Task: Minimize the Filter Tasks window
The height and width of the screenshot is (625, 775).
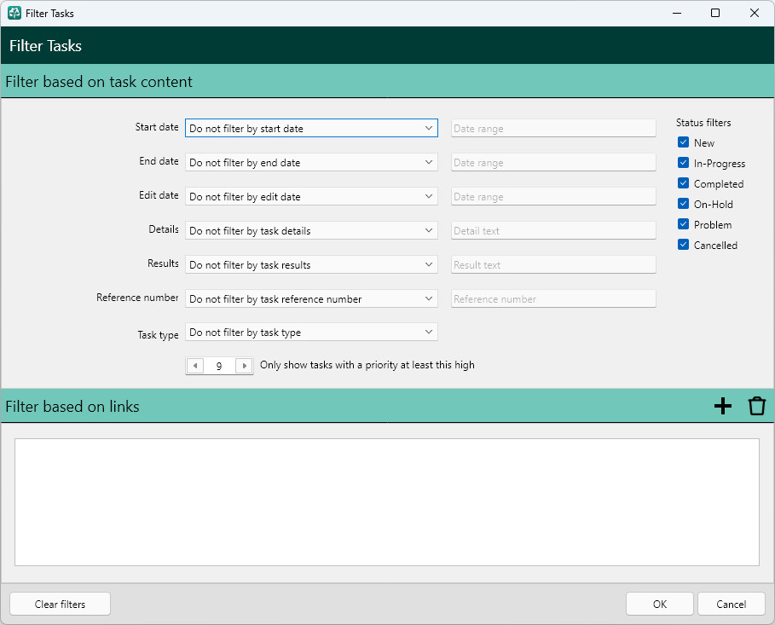Action: click(x=677, y=14)
